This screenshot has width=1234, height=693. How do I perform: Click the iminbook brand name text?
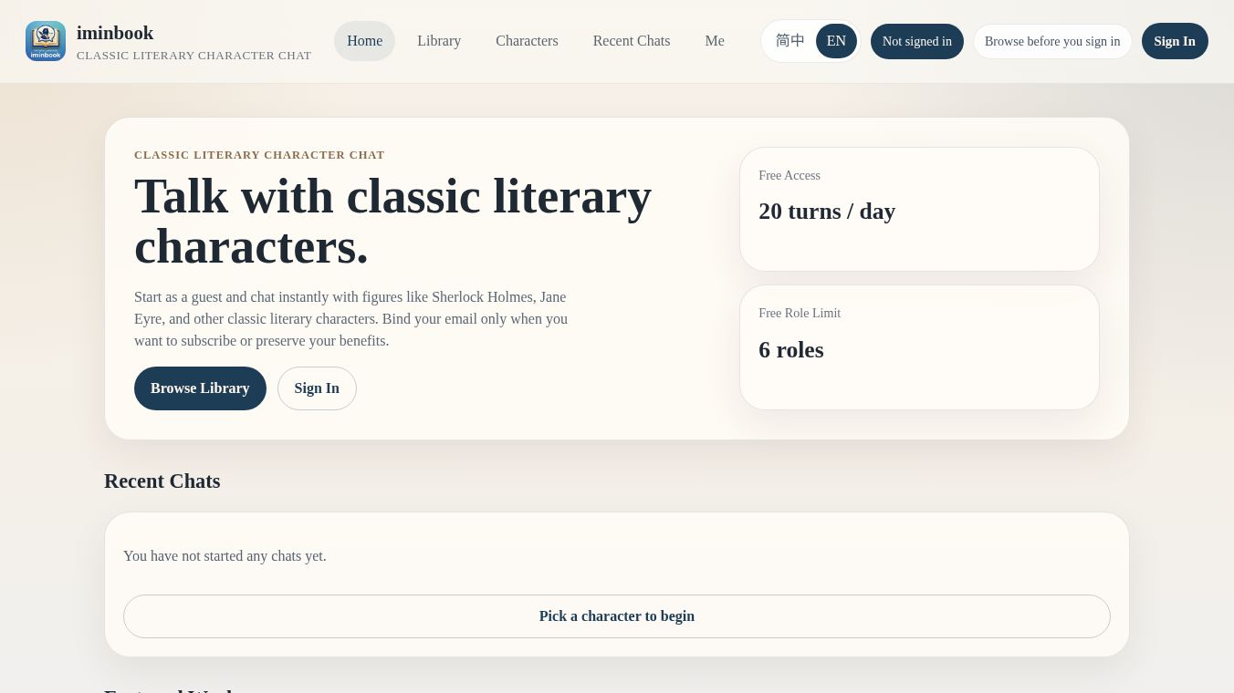[115, 33]
